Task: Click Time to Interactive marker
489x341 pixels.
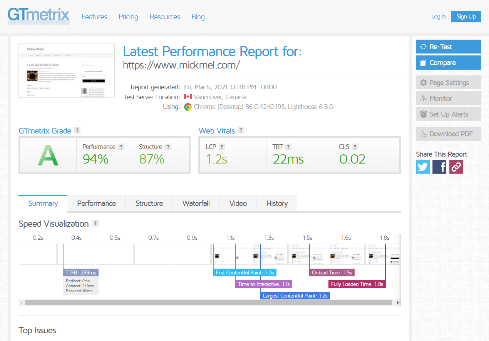Action: click(264, 284)
